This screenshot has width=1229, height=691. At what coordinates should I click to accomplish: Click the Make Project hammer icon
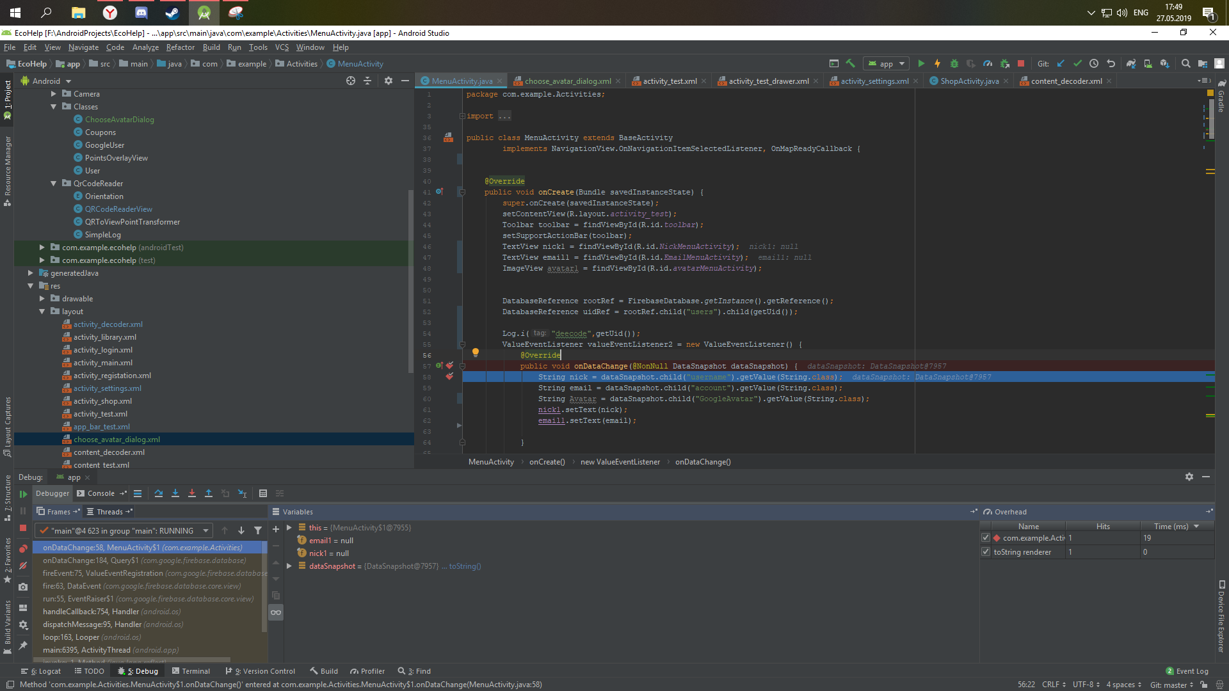pyautogui.click(x=851, y=63)
